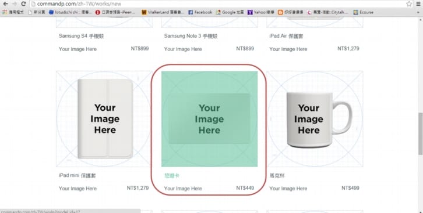Open the Citytalk bookmark
The image size is (423, 213).
pos(327,12)
